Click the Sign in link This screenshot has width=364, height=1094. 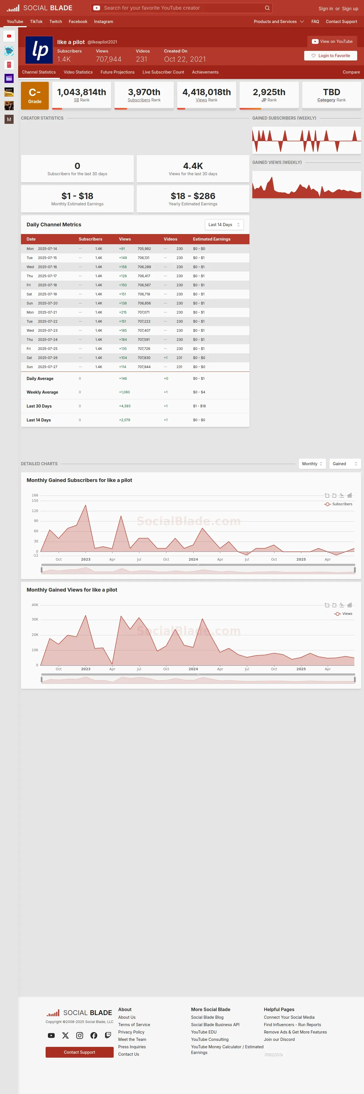click(325, 9)
